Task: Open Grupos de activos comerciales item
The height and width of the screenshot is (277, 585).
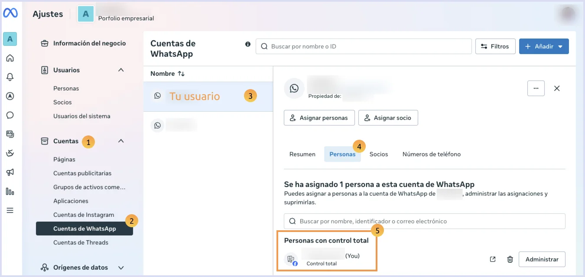Action: point(89,187)
